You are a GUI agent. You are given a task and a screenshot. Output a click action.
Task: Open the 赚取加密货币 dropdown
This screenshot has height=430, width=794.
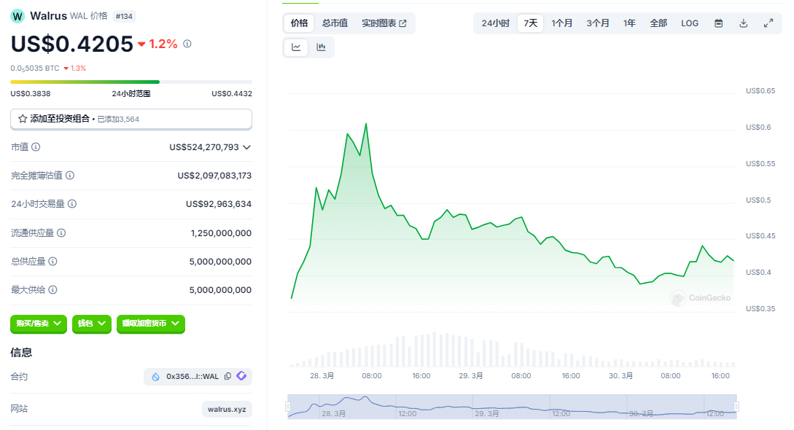151,324
